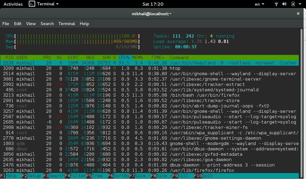The height and width of the screenshot is (179, 306).
Task: Toggle the F5 Tree view in htop
Action: pyautogui.click(x=97, y=176)
